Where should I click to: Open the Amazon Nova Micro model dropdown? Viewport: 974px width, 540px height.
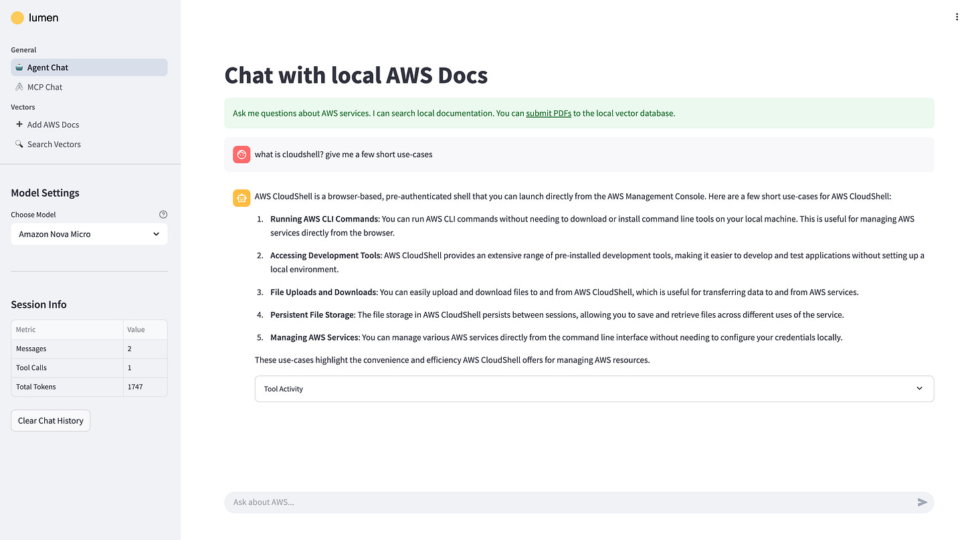click(x=89, y=234)
